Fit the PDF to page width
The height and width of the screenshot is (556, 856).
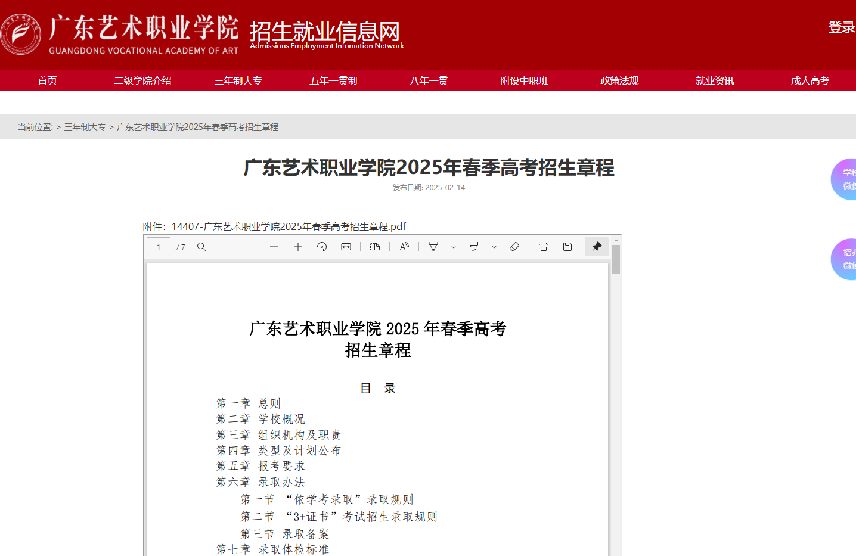[x=345, y=246]
